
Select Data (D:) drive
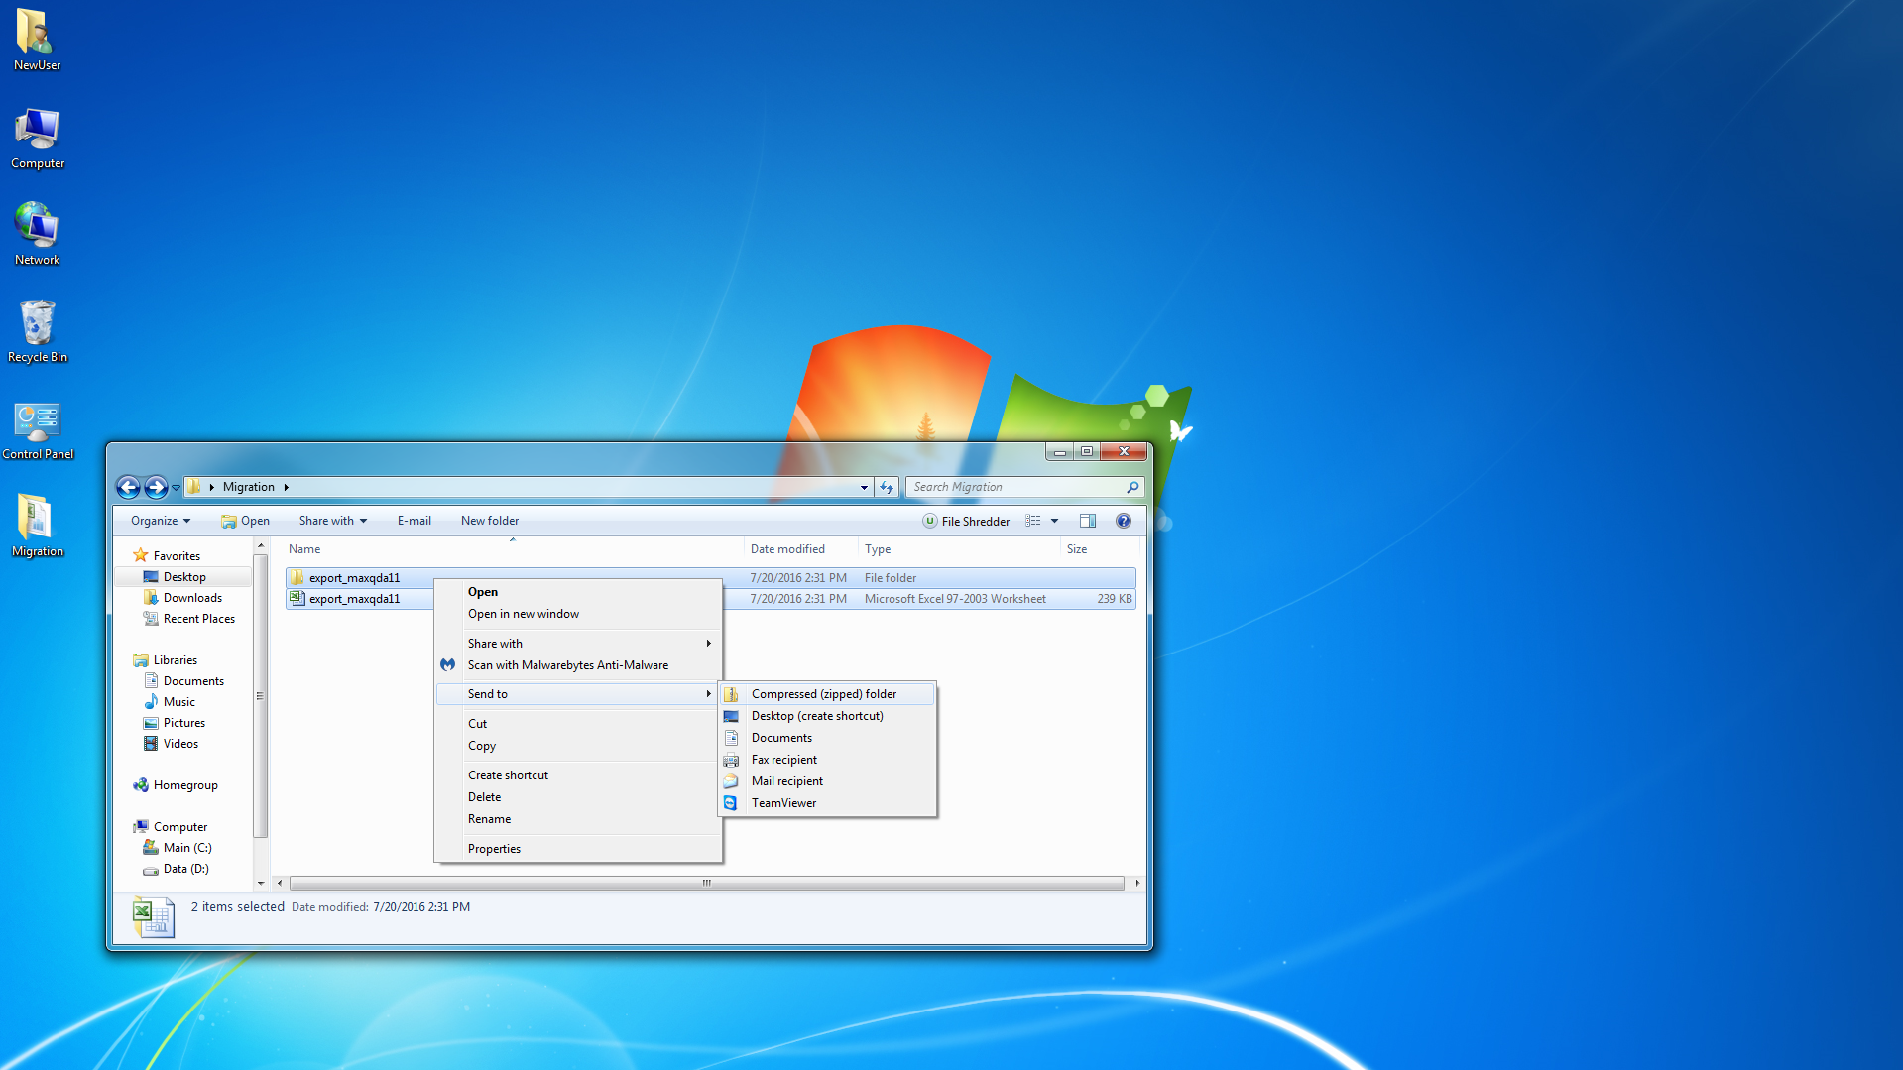[185, 869]
